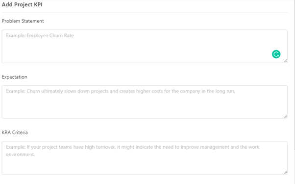Click the blank bottom area of KRA Criteria box
Image resolution: width=295 pixels, height=184 pixels.
point(145,166)
